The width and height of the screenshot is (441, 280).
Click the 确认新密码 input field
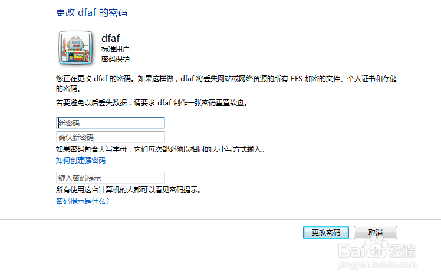(110, 137)
